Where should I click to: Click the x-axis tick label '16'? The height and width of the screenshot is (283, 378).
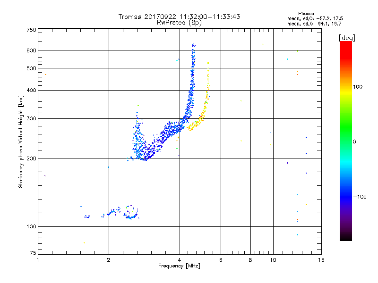(x=321, y=260)
